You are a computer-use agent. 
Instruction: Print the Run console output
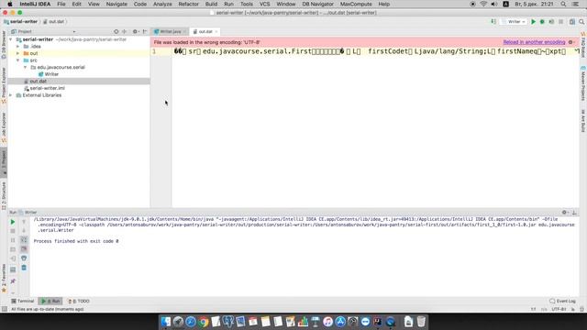24,258
